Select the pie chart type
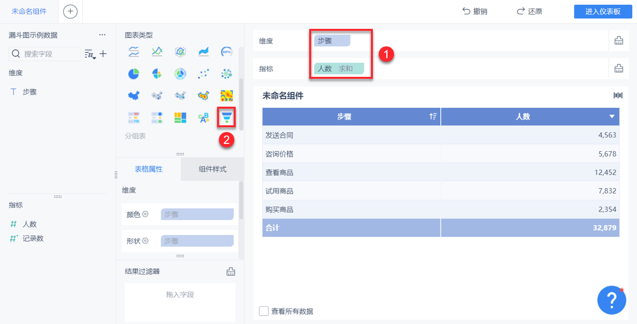637x324 pixels. tap(134, 74)
